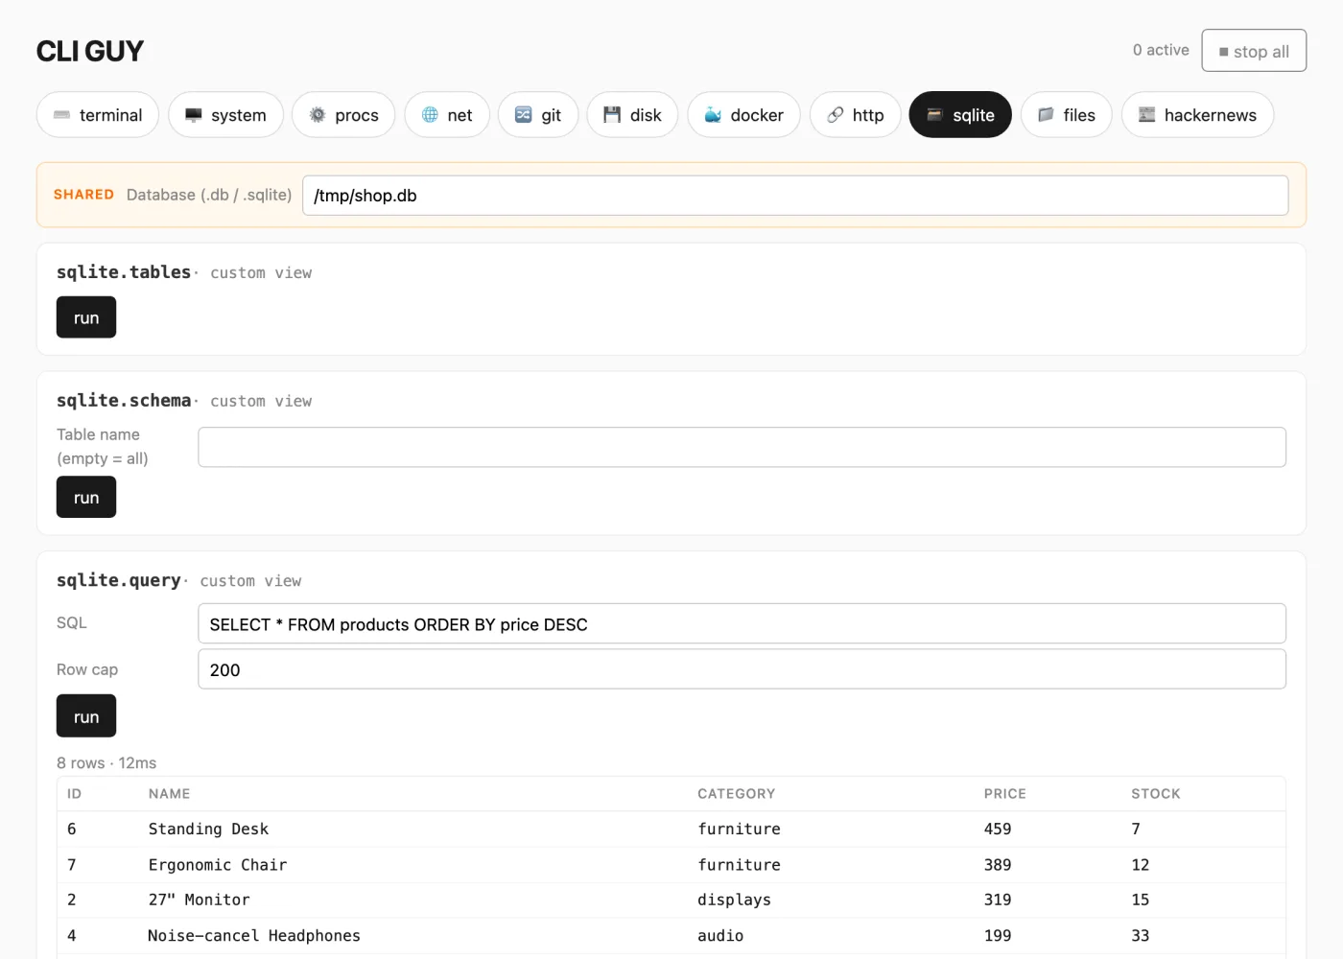
Task: Click '8 rows · 12ms' result summary
Action: point(106,763)
